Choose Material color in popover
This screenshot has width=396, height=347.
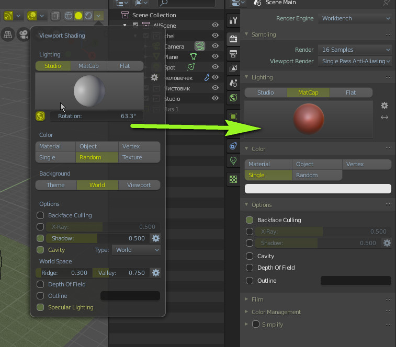point(55,146)
